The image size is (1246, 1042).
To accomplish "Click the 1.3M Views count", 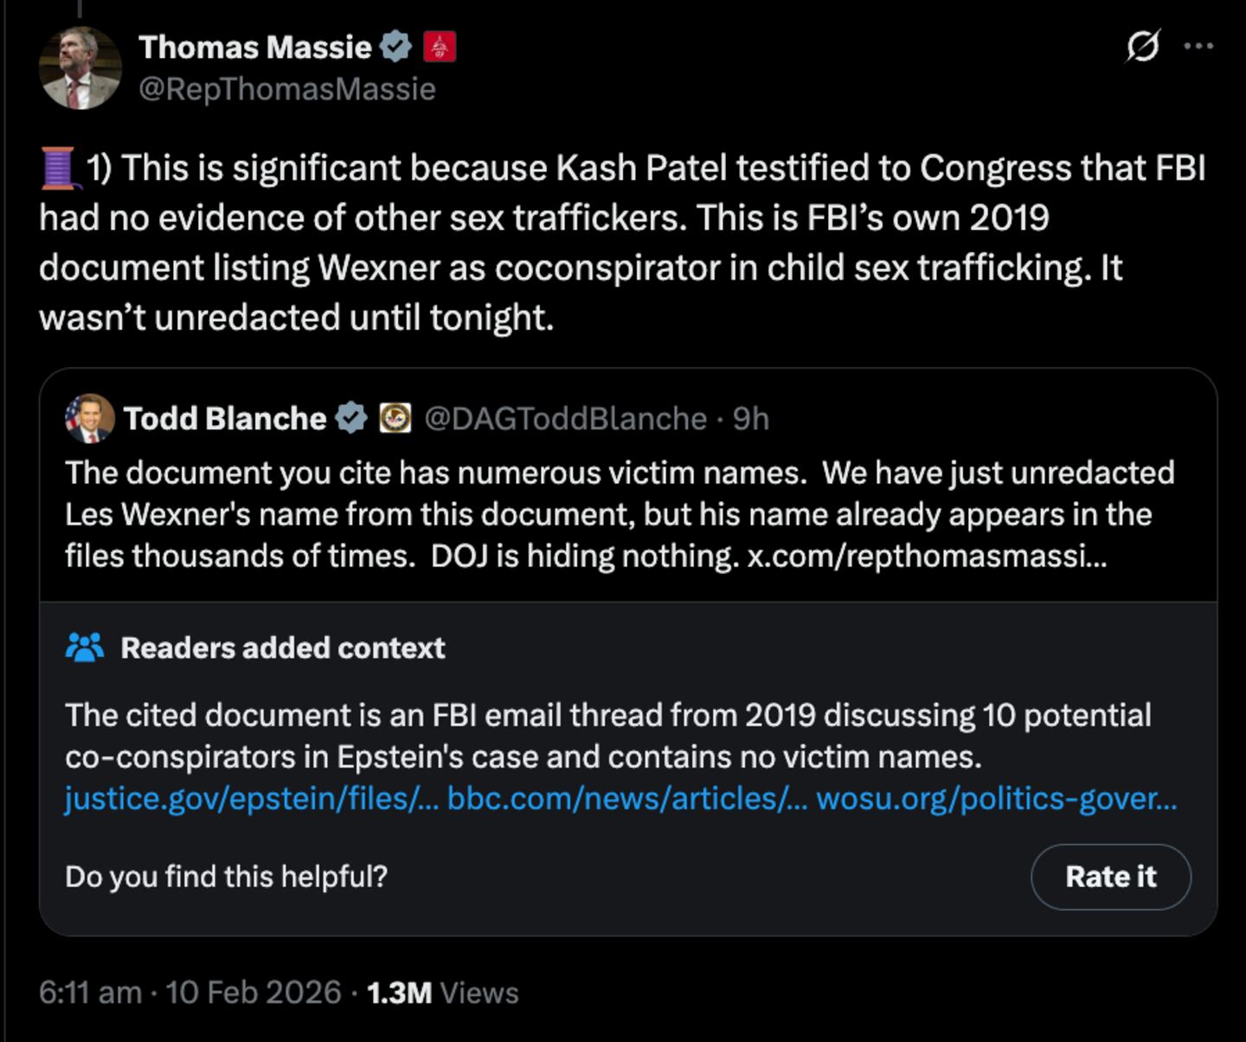I will (x=442, y=992).
